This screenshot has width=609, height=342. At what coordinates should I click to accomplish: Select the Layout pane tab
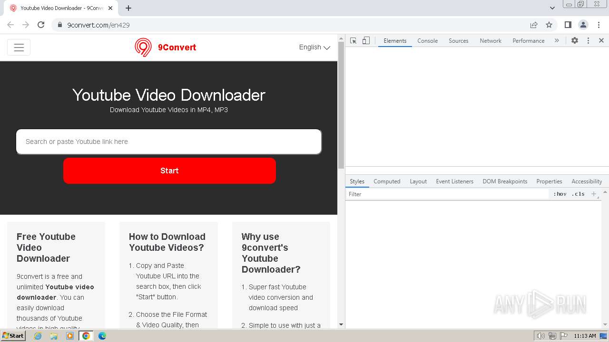(418, 181)
